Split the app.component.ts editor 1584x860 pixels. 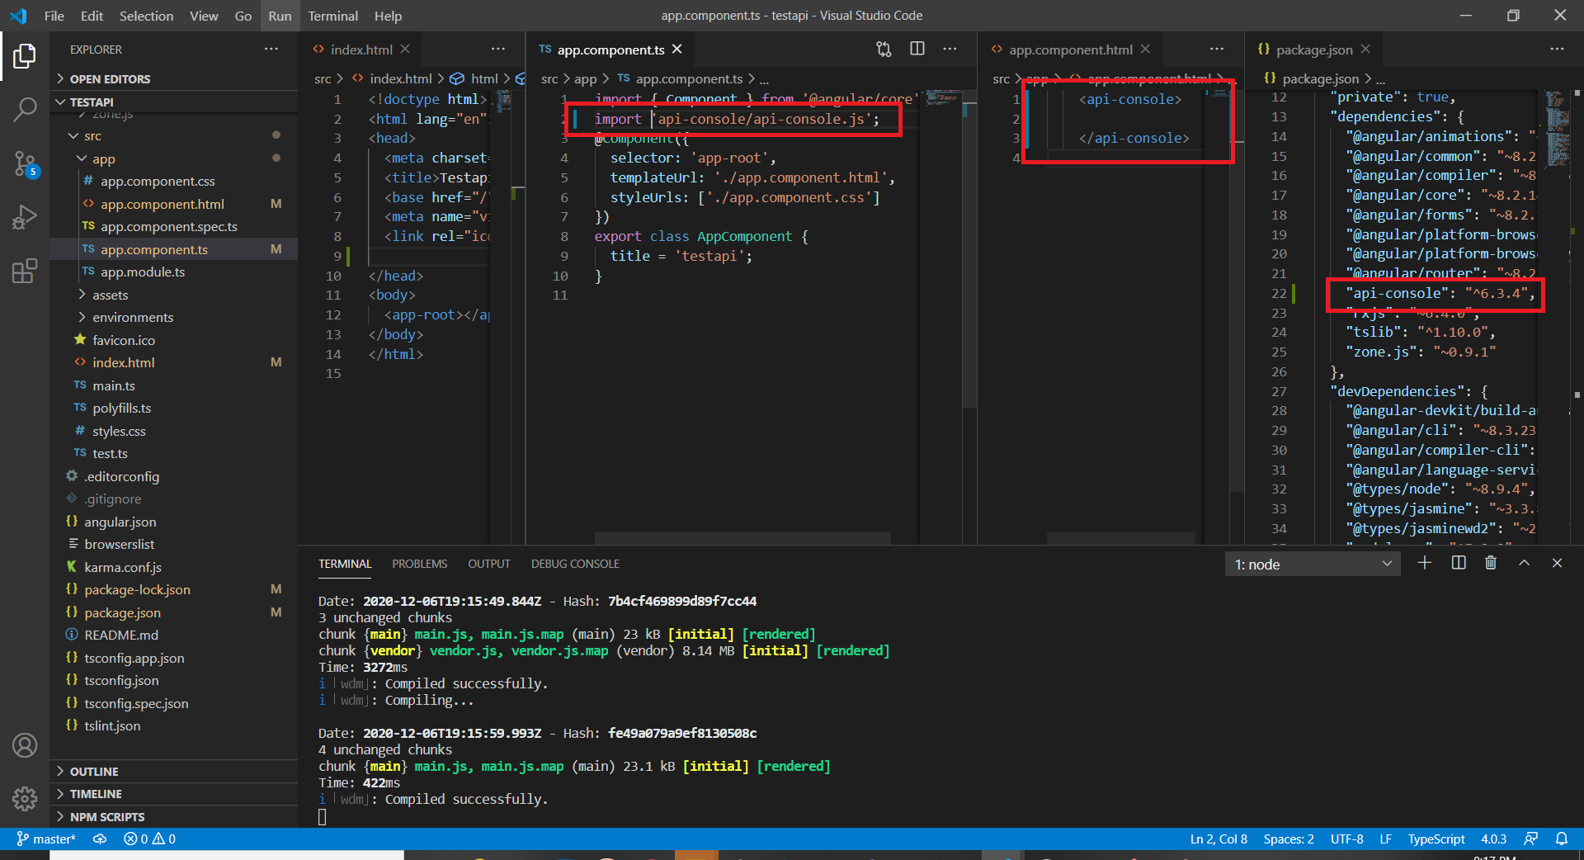(x=917, y=49)
